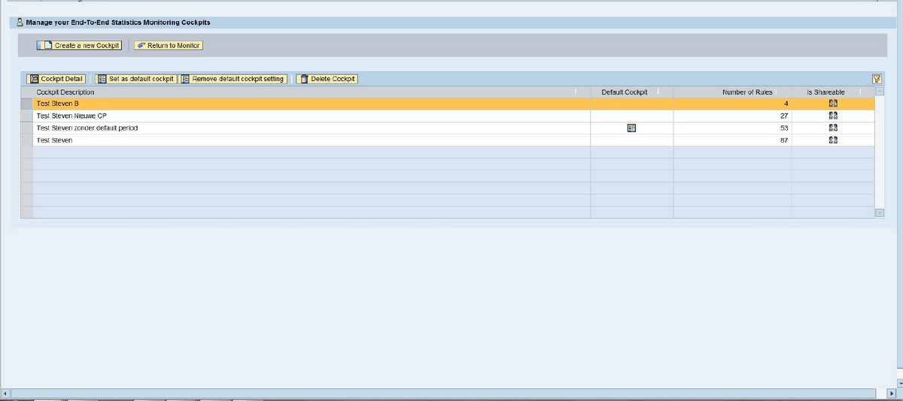Click the Delete Cockpit trash button
This screenshot has height=401, width=903.
coord(327,79)
